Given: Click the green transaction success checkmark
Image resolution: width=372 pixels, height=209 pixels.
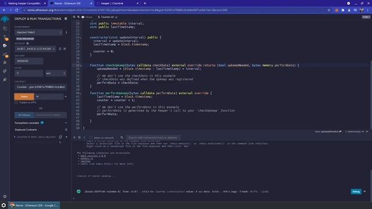Looking at the screenshot, I should [79, 192].
